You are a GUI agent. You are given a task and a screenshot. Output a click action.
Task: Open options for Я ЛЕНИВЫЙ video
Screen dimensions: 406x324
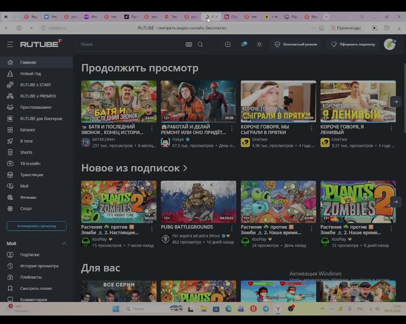(x=391, y=128)
